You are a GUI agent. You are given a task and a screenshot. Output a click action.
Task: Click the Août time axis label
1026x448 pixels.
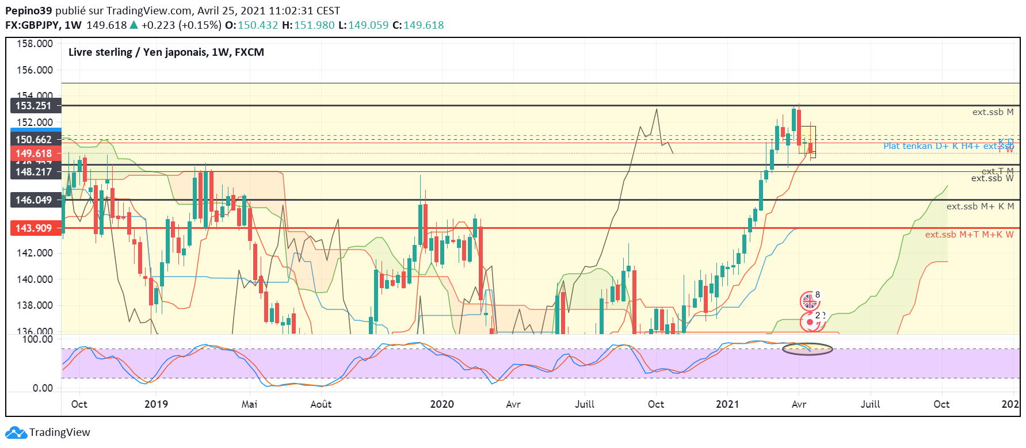321,404
